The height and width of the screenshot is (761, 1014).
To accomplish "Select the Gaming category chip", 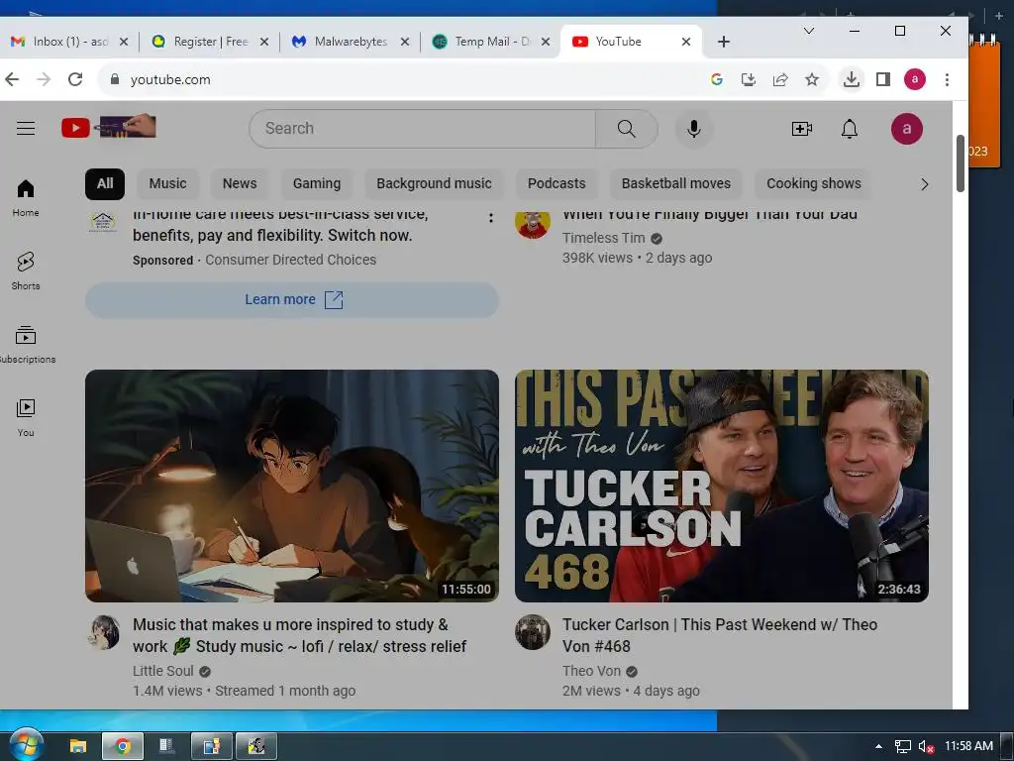I will pyautogui.click(x=316, y=183).
